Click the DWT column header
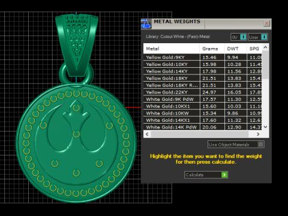The height and width of the screenshot is (216, 288). (x=236, y=49)
